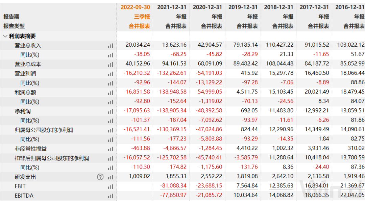Click revenue value 110,427.22

(280, 45)
